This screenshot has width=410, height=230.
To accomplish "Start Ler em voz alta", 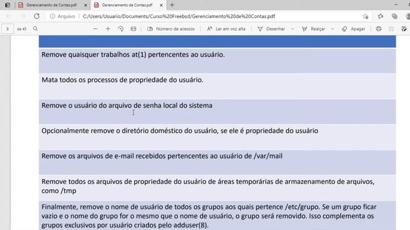I will coord(226,29).
